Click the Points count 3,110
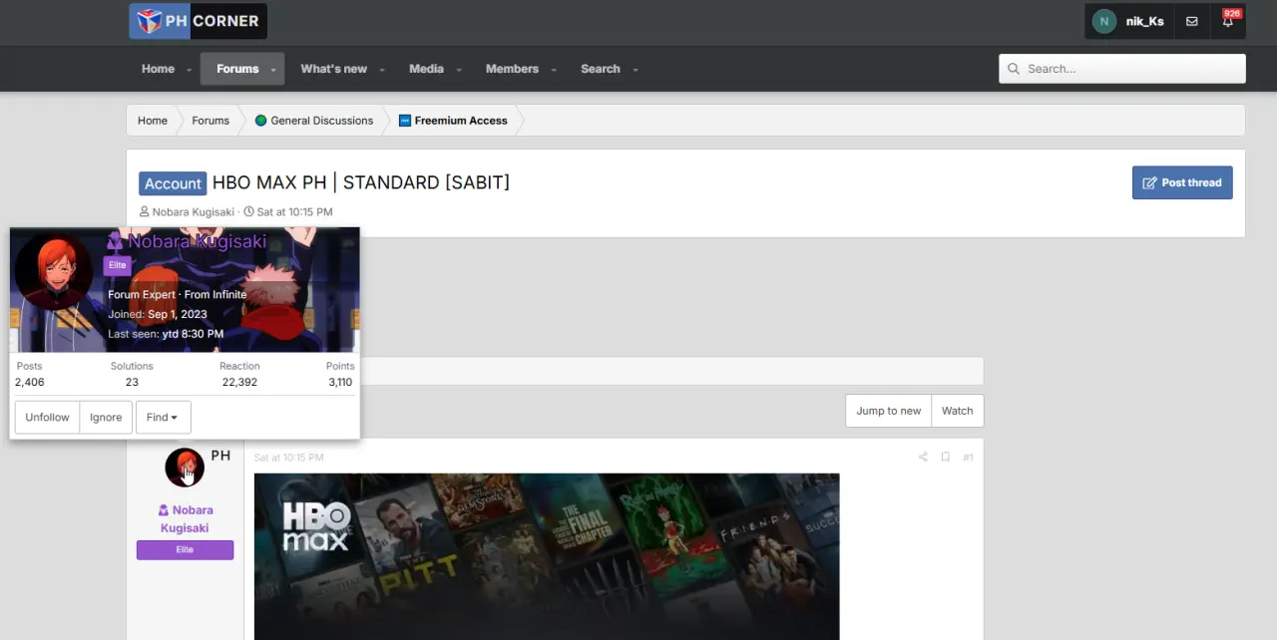The height and width of the screenshot is (640, 1277). (340, 382)
